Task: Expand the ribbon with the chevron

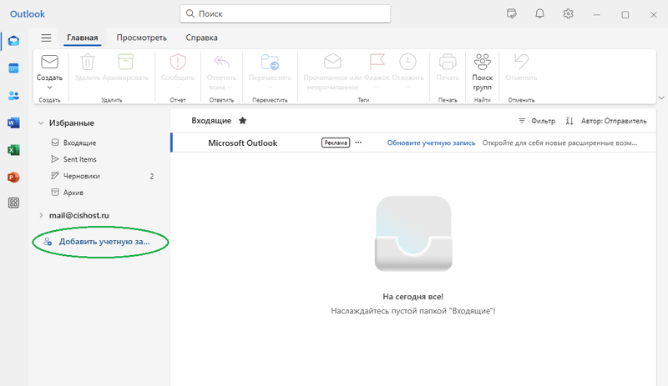Action: (661, 98)
